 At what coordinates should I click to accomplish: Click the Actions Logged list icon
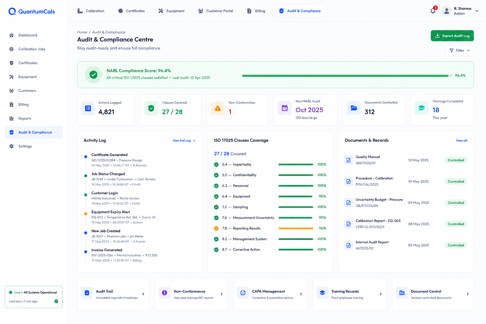click(88, 108)
